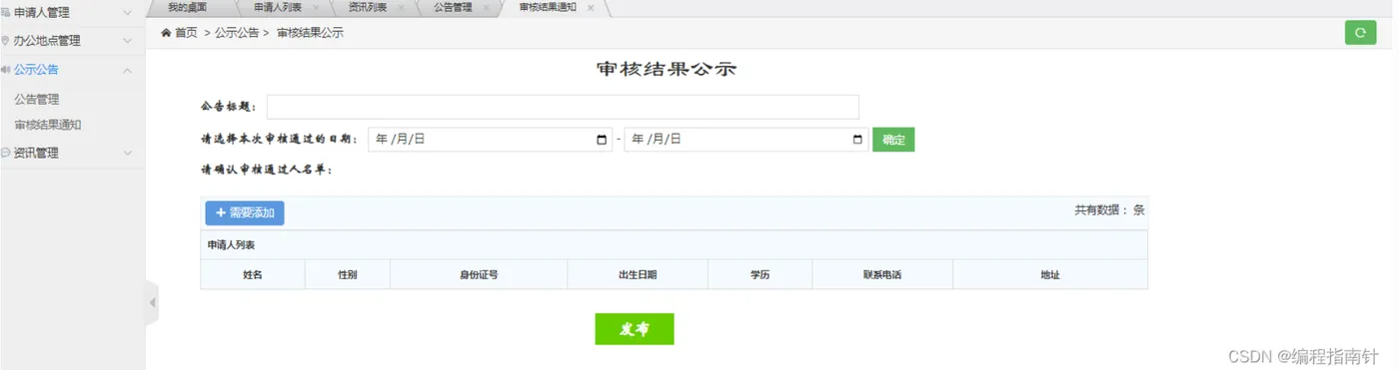This screenshot has height=370, width=1399.
Task: Switch to the 我的桌面 tab
Action: coord(187,7)
